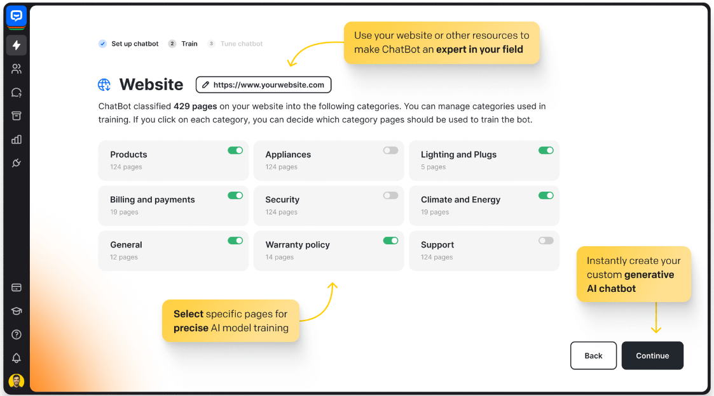Disable the Products category toggle
Screen dimensions: 714x396
(235, 150)
